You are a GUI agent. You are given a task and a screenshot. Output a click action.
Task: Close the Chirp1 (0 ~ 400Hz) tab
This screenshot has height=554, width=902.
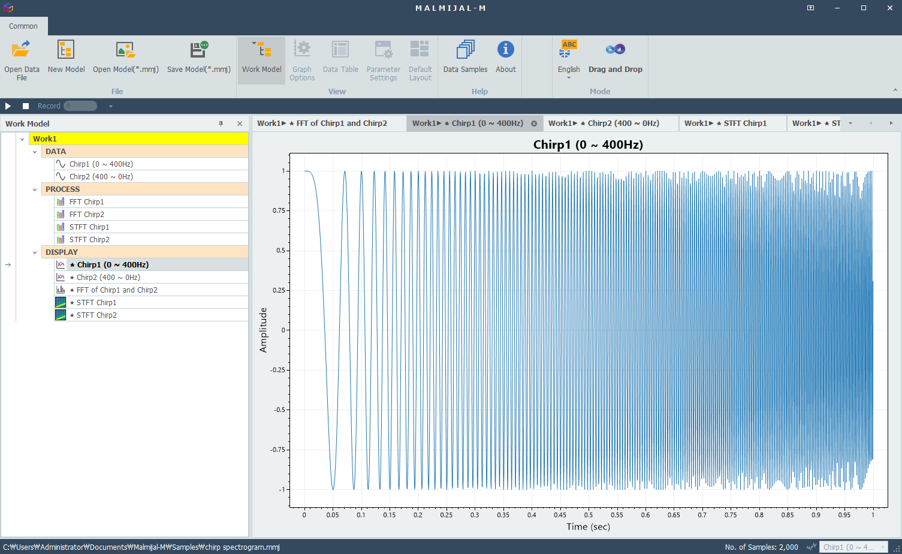[x=534, y=124]
